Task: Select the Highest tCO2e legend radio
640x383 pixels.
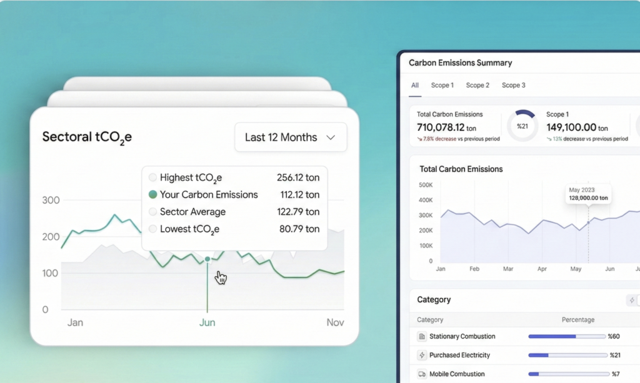Action: 152,178
